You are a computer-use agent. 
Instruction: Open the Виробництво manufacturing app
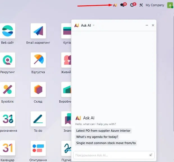point(66,89)
